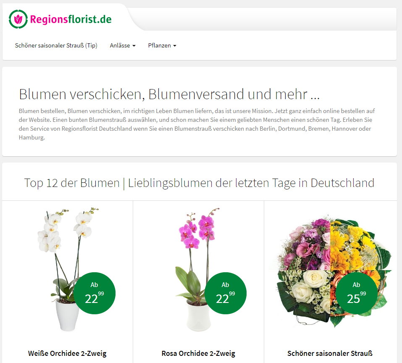
Task: Open Rosa Orchidee 2-Zweig product title
Action: coord(198,353)
